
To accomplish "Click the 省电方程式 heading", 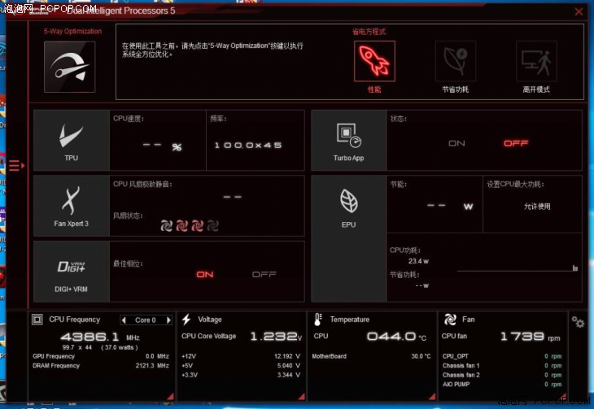I will tap(369, 32).
